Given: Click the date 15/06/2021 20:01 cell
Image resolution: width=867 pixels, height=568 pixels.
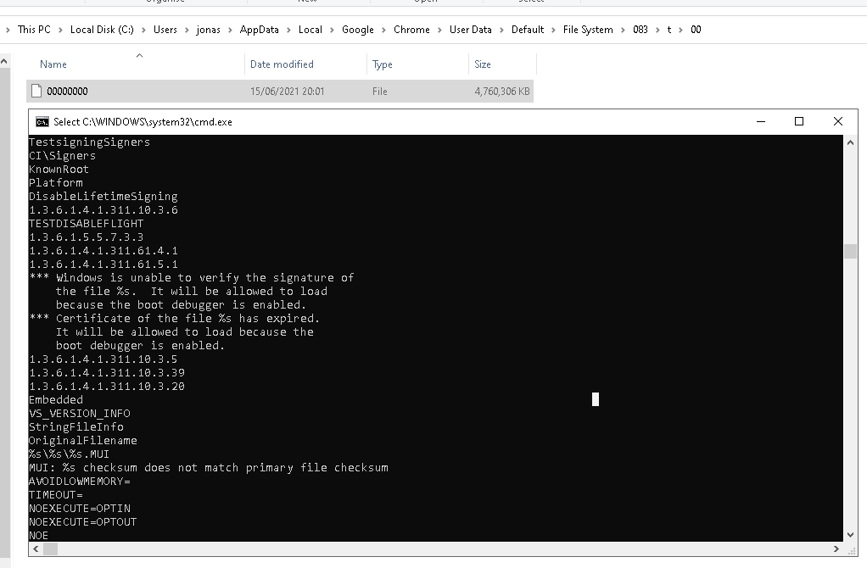Looking at the screenshot, I should coord(287,92).
